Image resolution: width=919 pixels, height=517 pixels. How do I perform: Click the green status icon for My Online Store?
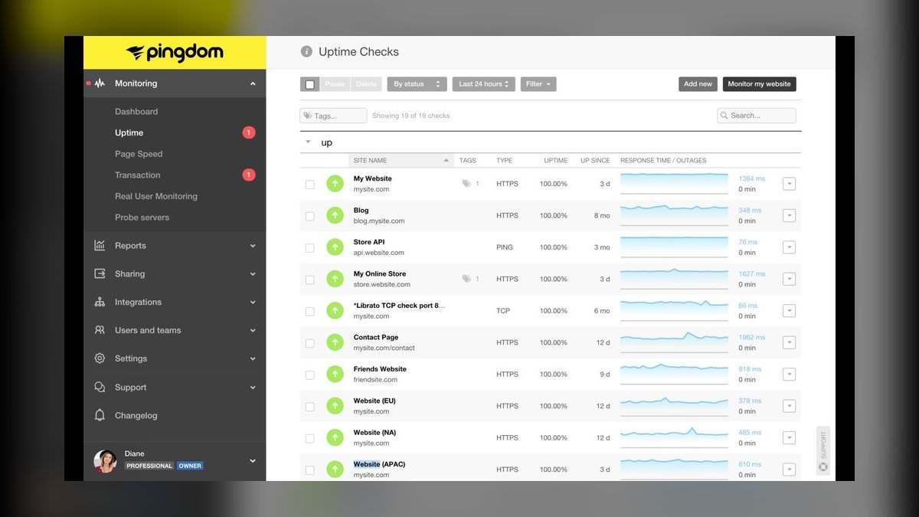click(335, 279)
